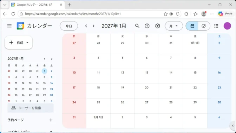The height and width of the screenshot is (133, 236).
Task: Click the address bar URL
Action: (73, 14)
